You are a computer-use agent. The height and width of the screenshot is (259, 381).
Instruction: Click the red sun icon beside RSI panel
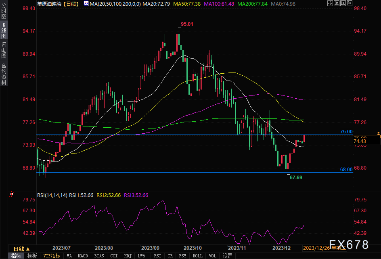11,194
